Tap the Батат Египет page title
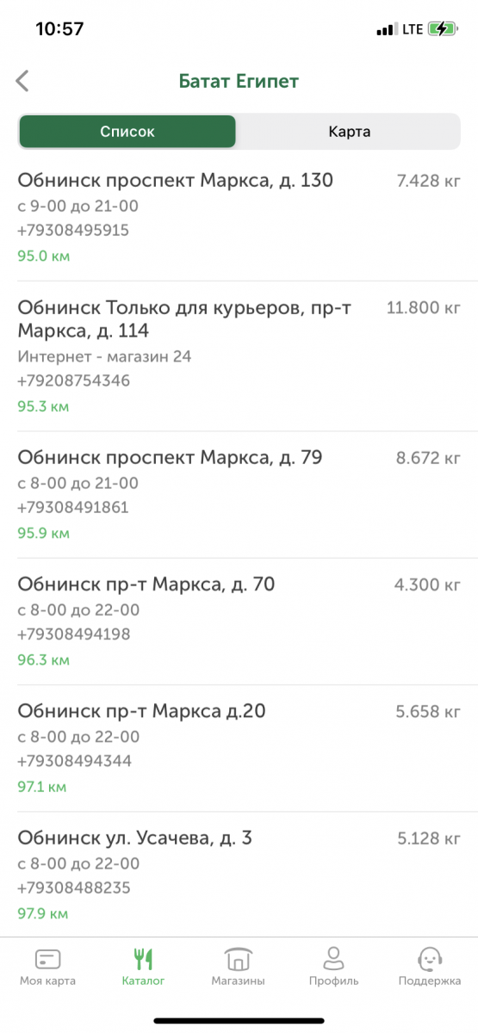 pyautogui.click(x=239, y=82)
